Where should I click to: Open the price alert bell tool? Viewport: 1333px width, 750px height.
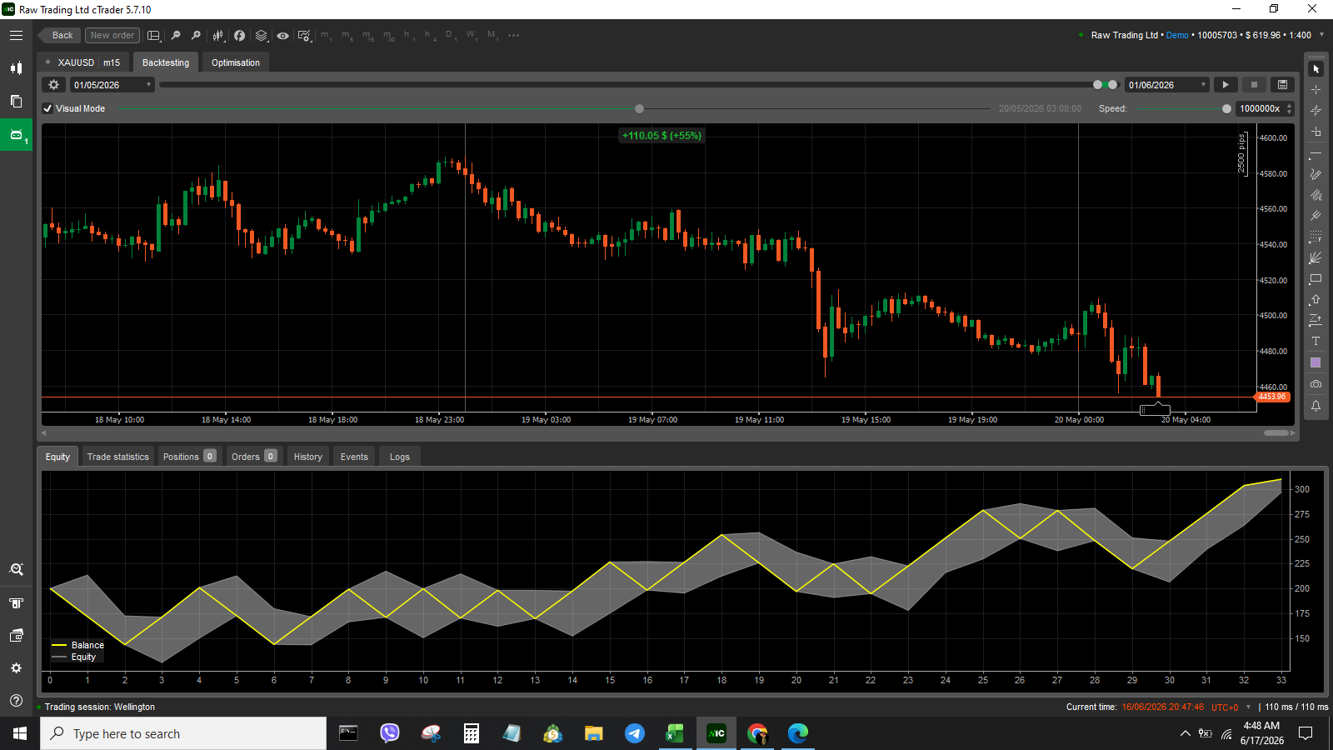tap(1316, 406)
